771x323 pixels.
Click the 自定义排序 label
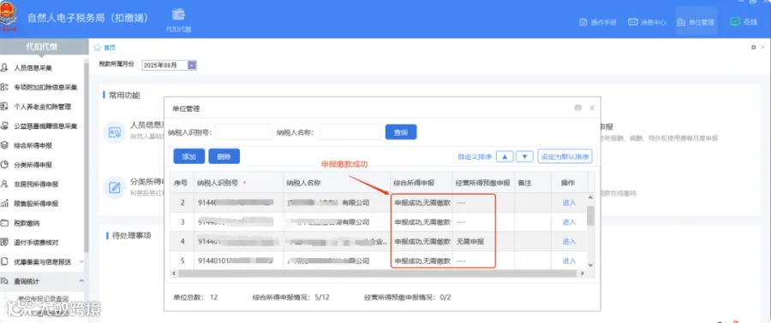[475, 157]
